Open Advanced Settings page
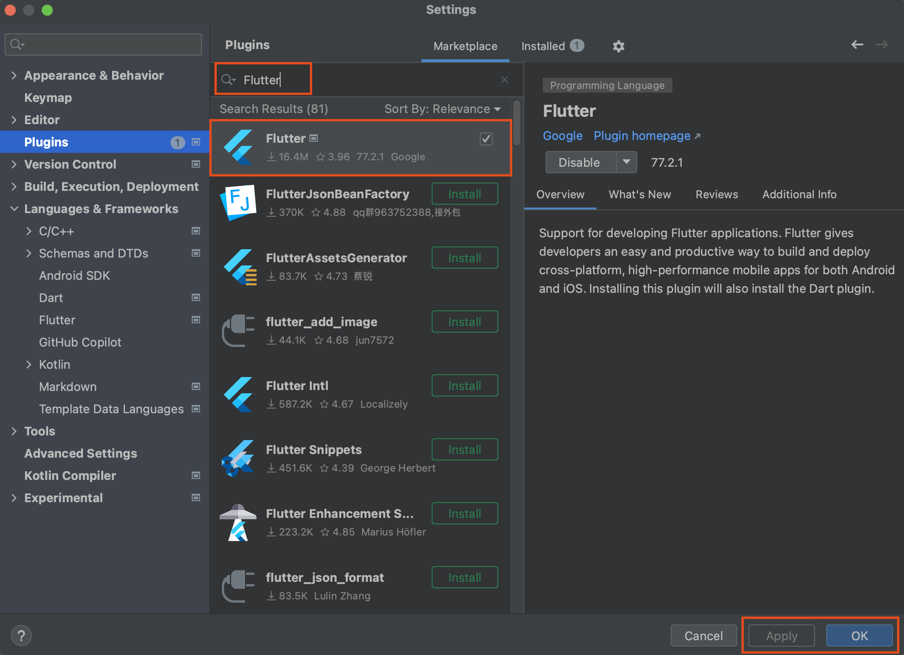The height and width of the screenshot is (655, 904). (x=81, y=453)
